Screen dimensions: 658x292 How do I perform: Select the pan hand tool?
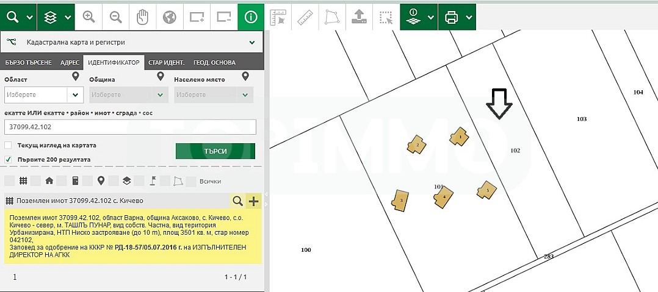[x=142, y=17]
